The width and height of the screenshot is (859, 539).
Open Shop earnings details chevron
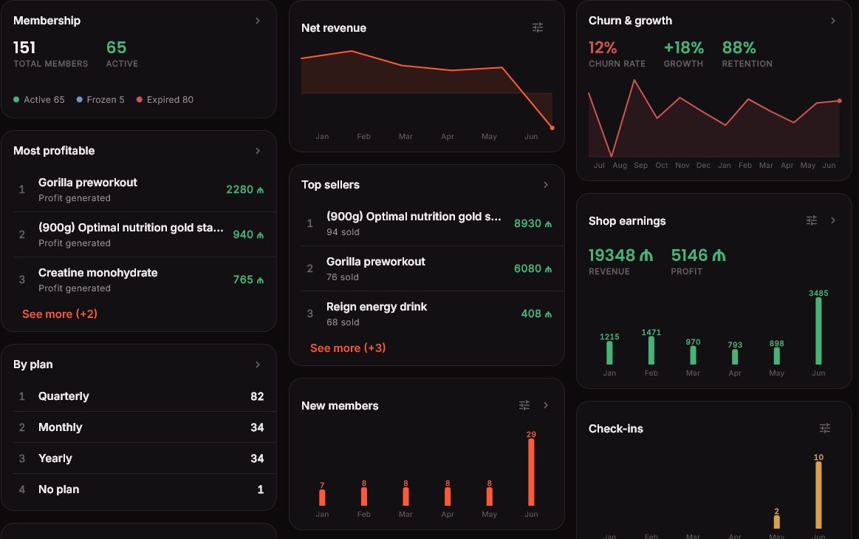(832, 220)
